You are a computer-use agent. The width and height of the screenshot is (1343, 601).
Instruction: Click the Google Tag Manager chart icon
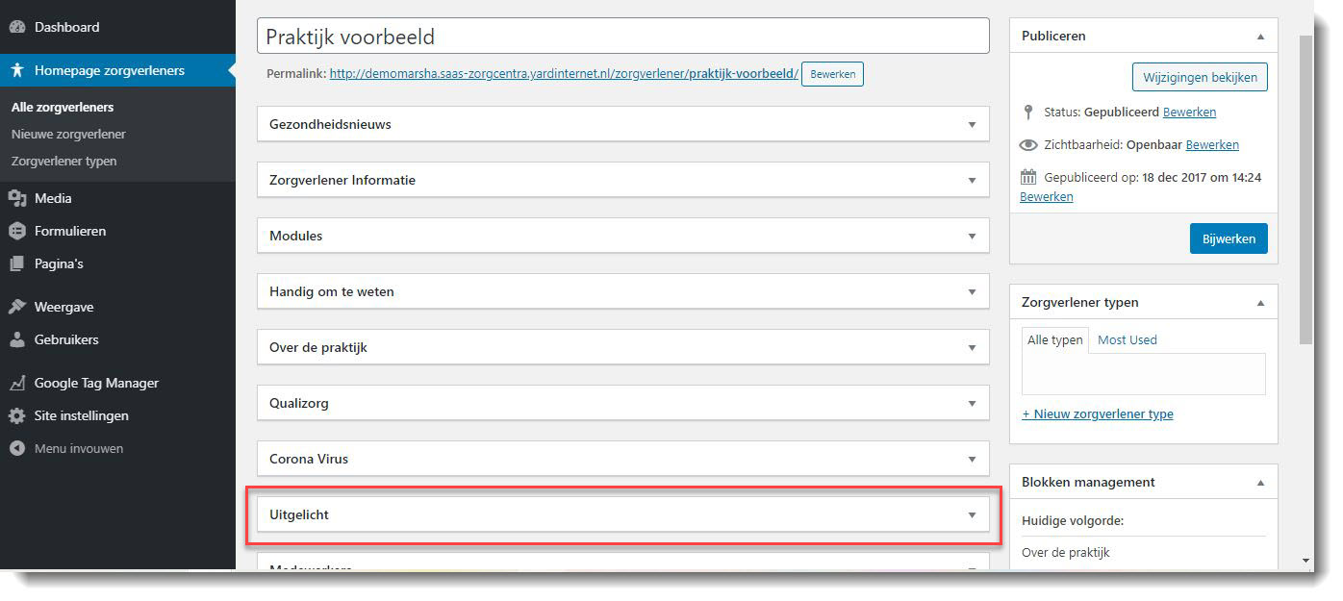(16, 383)
